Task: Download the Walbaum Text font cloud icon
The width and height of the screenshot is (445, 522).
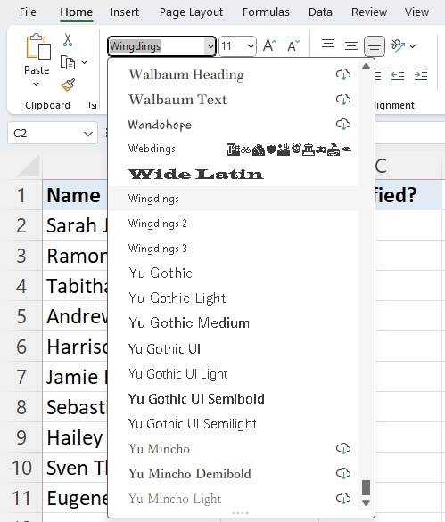Action: click(x=343, y=99)
